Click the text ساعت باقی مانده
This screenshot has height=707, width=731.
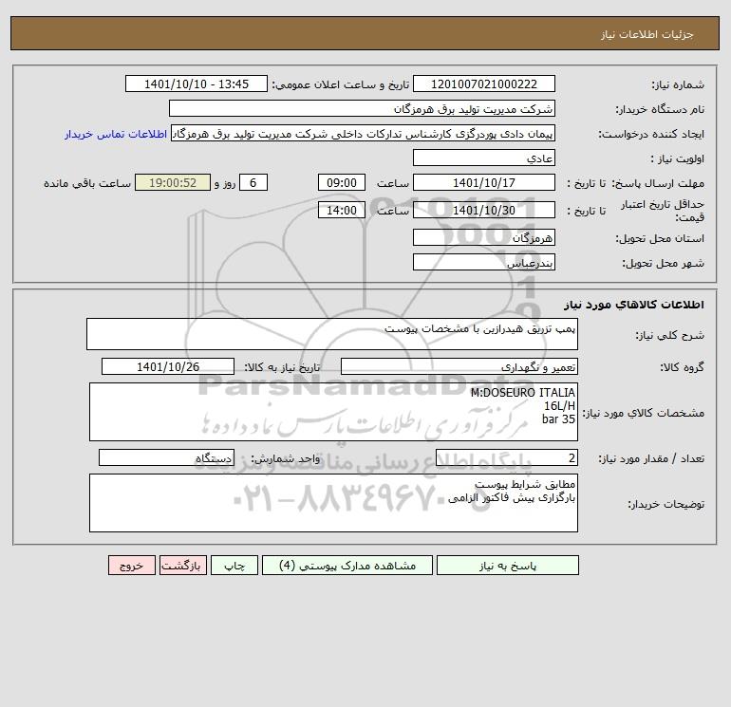click(87, 183)
